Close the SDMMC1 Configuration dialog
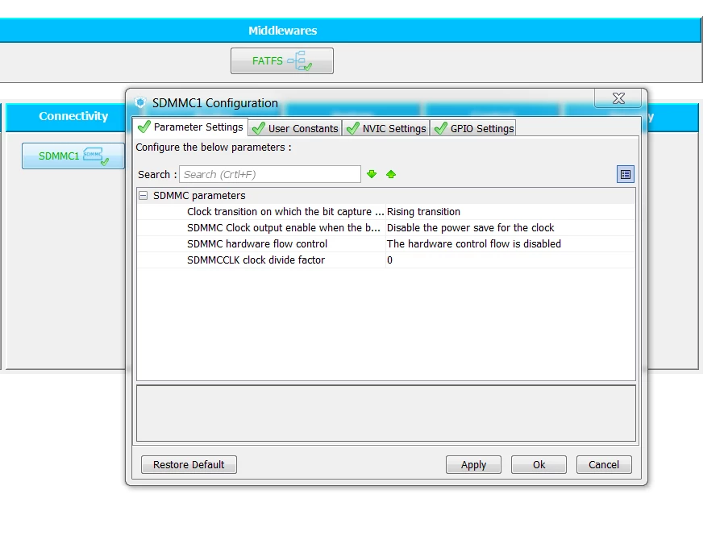The width and height of the screenshot is (724, 540). coord(618,98)
